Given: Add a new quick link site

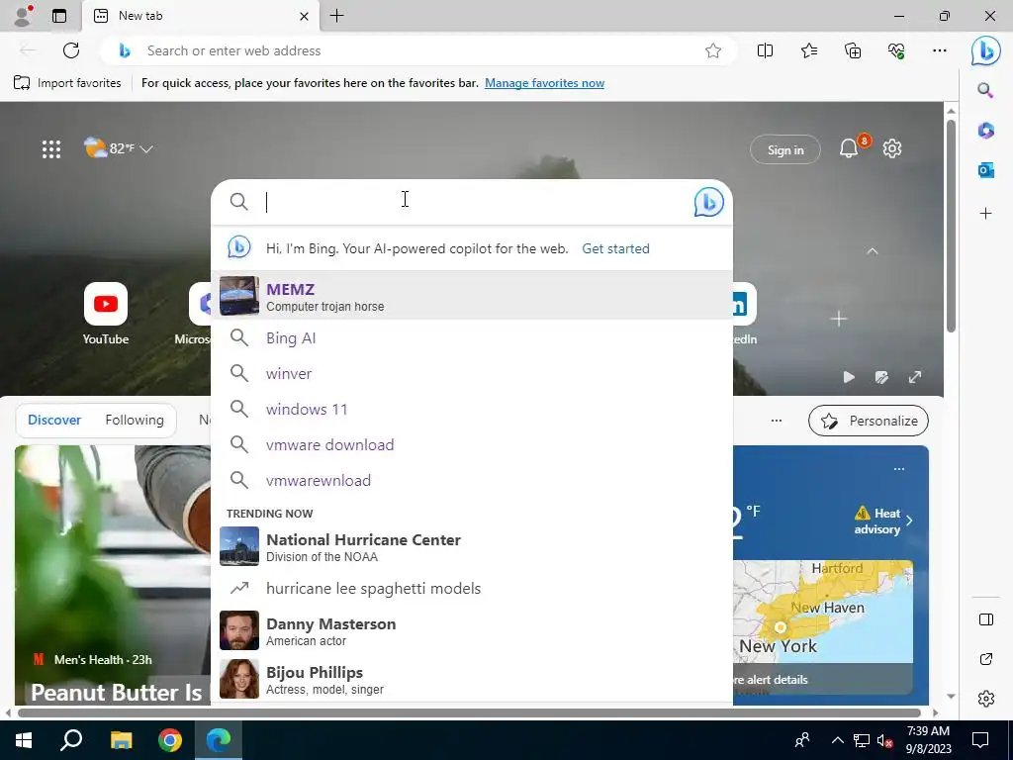Looking at the screenshot, I should pyautogui.click(x=839, y=319).
